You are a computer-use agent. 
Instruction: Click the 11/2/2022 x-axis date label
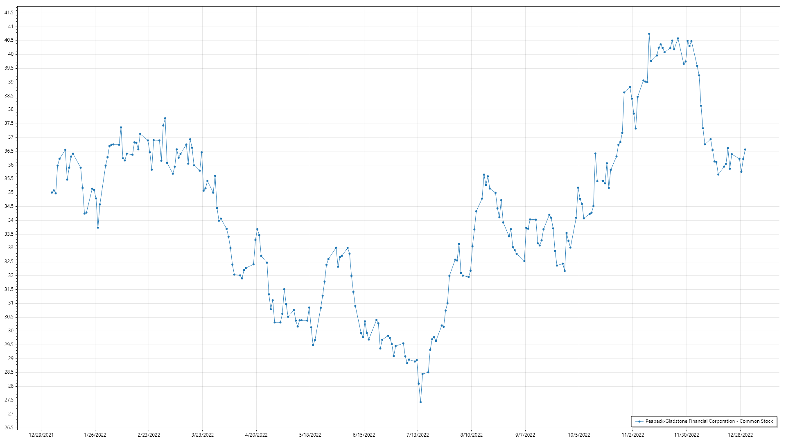pyautogui.click(x=632, y=435)
